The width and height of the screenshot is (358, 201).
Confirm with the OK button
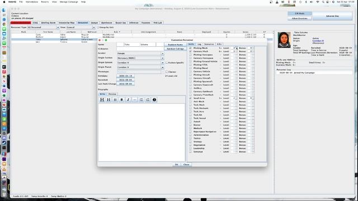coord(177,165)
